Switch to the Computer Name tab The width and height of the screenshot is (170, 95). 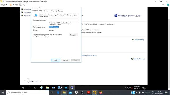tap(37, 11)
